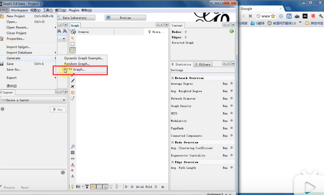This screenshot has height=195, width=324.
Task: Open HTTP Graph generator menu item
Action: point(82,70)
